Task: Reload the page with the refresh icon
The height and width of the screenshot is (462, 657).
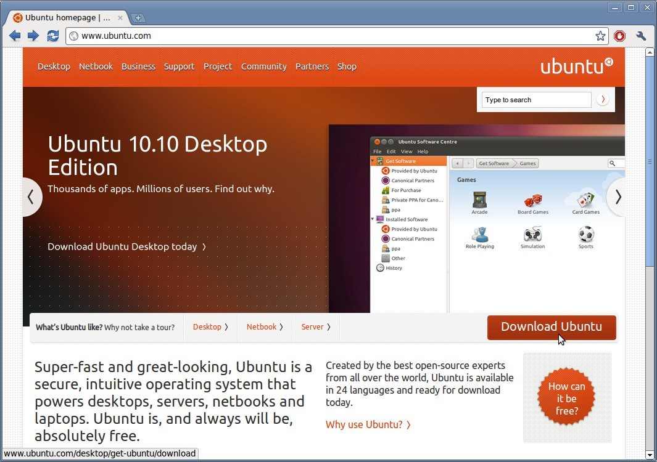Action: pyautogui.click(x=53, y=36)
